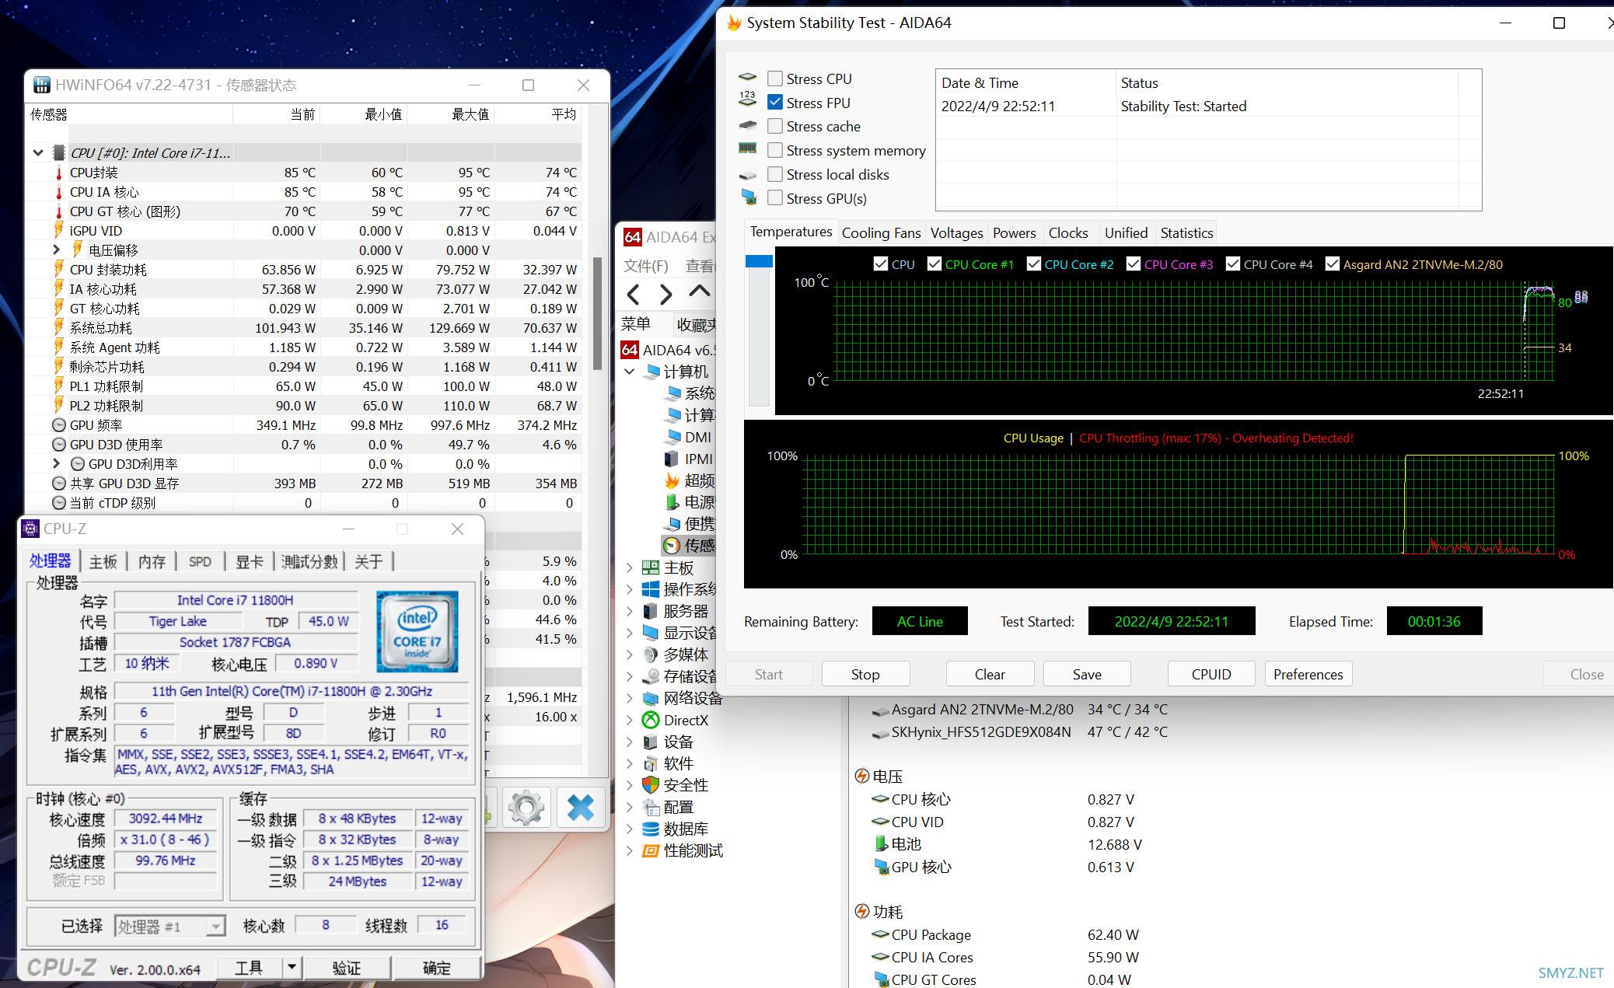Expand the 配置 tree node

(x=630, y=807)
